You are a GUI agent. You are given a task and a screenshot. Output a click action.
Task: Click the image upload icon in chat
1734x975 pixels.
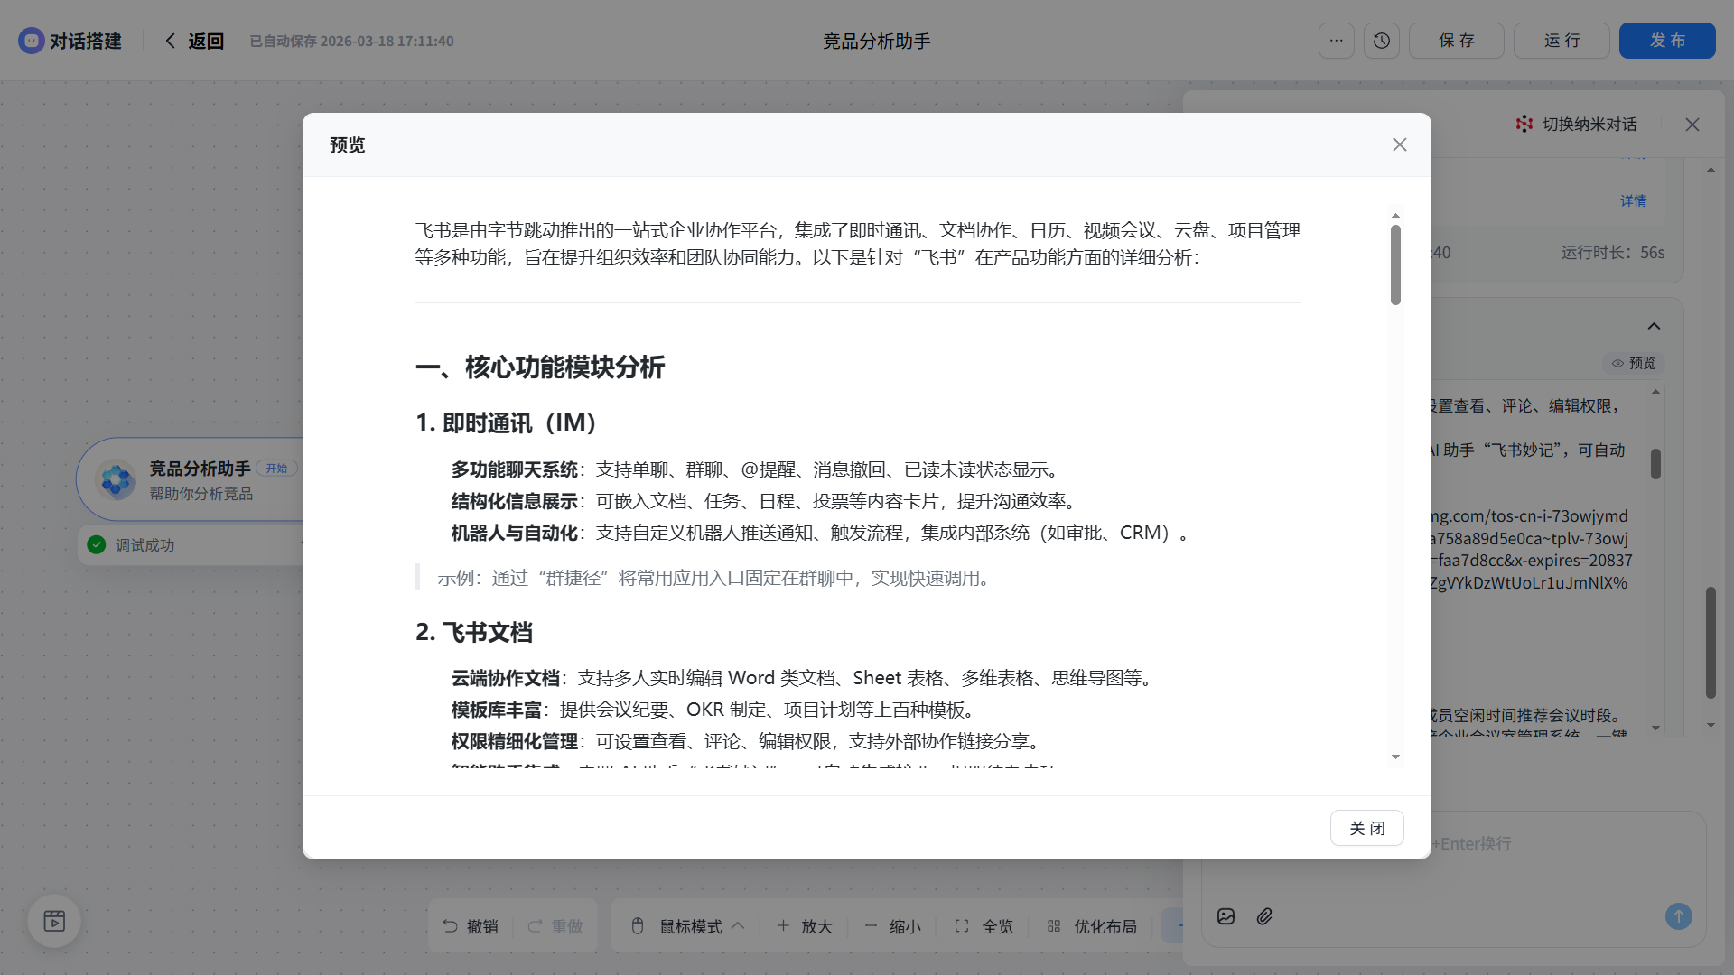point(1226,916)
